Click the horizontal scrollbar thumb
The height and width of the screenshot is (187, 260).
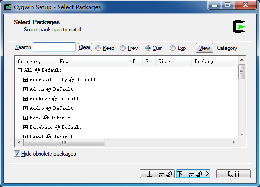(x=64, y=142)
